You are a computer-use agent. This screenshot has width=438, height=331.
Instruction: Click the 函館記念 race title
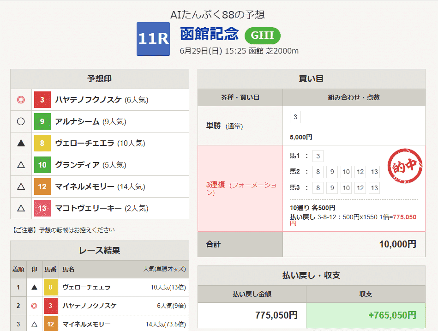point(210,34)
